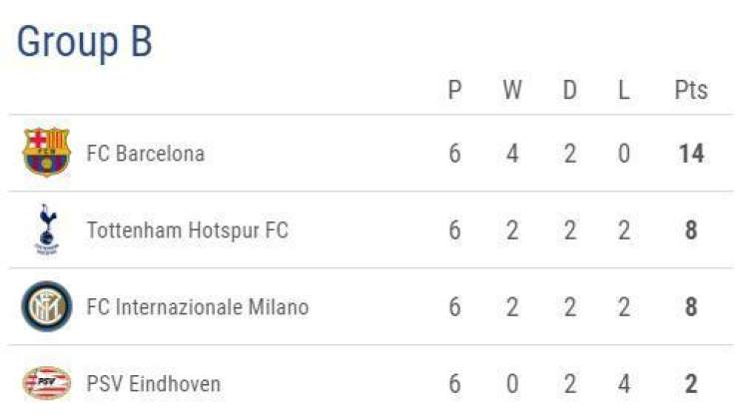Click Barcelona's 4 wins value
Image resolution: width=749 pixels, height=418 pixels.
(x=512, y=155)
